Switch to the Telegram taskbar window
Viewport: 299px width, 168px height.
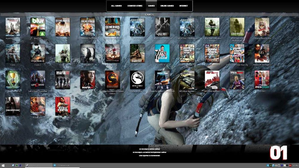coord(66,166)
